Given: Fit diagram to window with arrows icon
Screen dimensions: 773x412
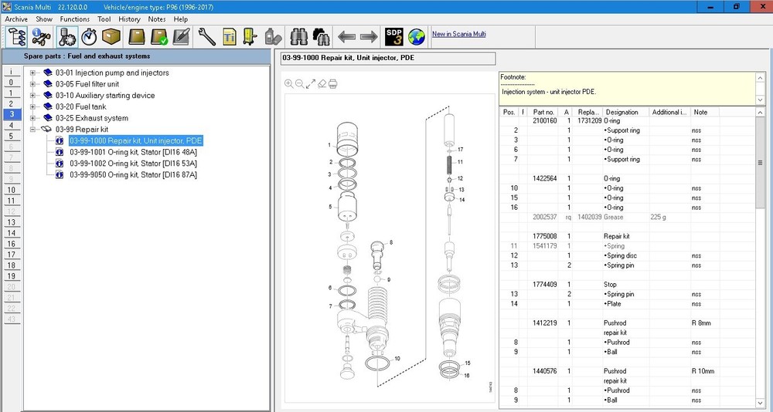Looking at the screenshot, I should [x=311, y=84].
